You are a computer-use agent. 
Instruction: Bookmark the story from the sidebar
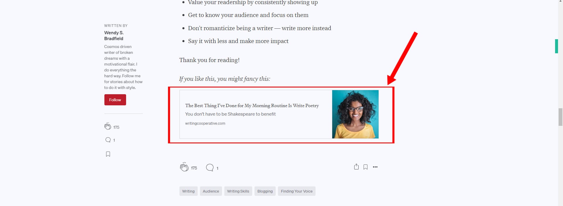click(x=108, y=154)
